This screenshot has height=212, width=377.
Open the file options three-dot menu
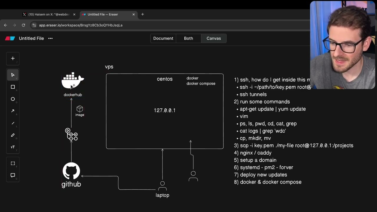[50, 38]
